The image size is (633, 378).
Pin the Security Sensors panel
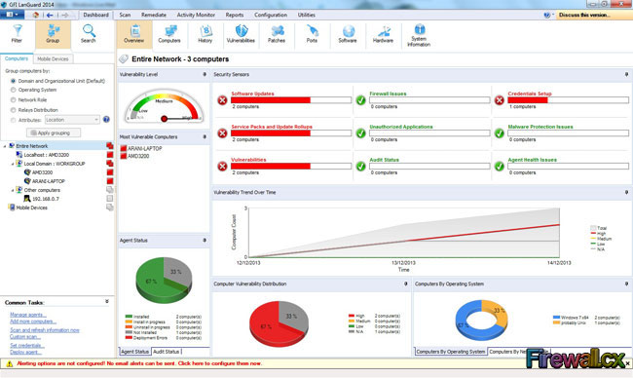coord(626,74)
